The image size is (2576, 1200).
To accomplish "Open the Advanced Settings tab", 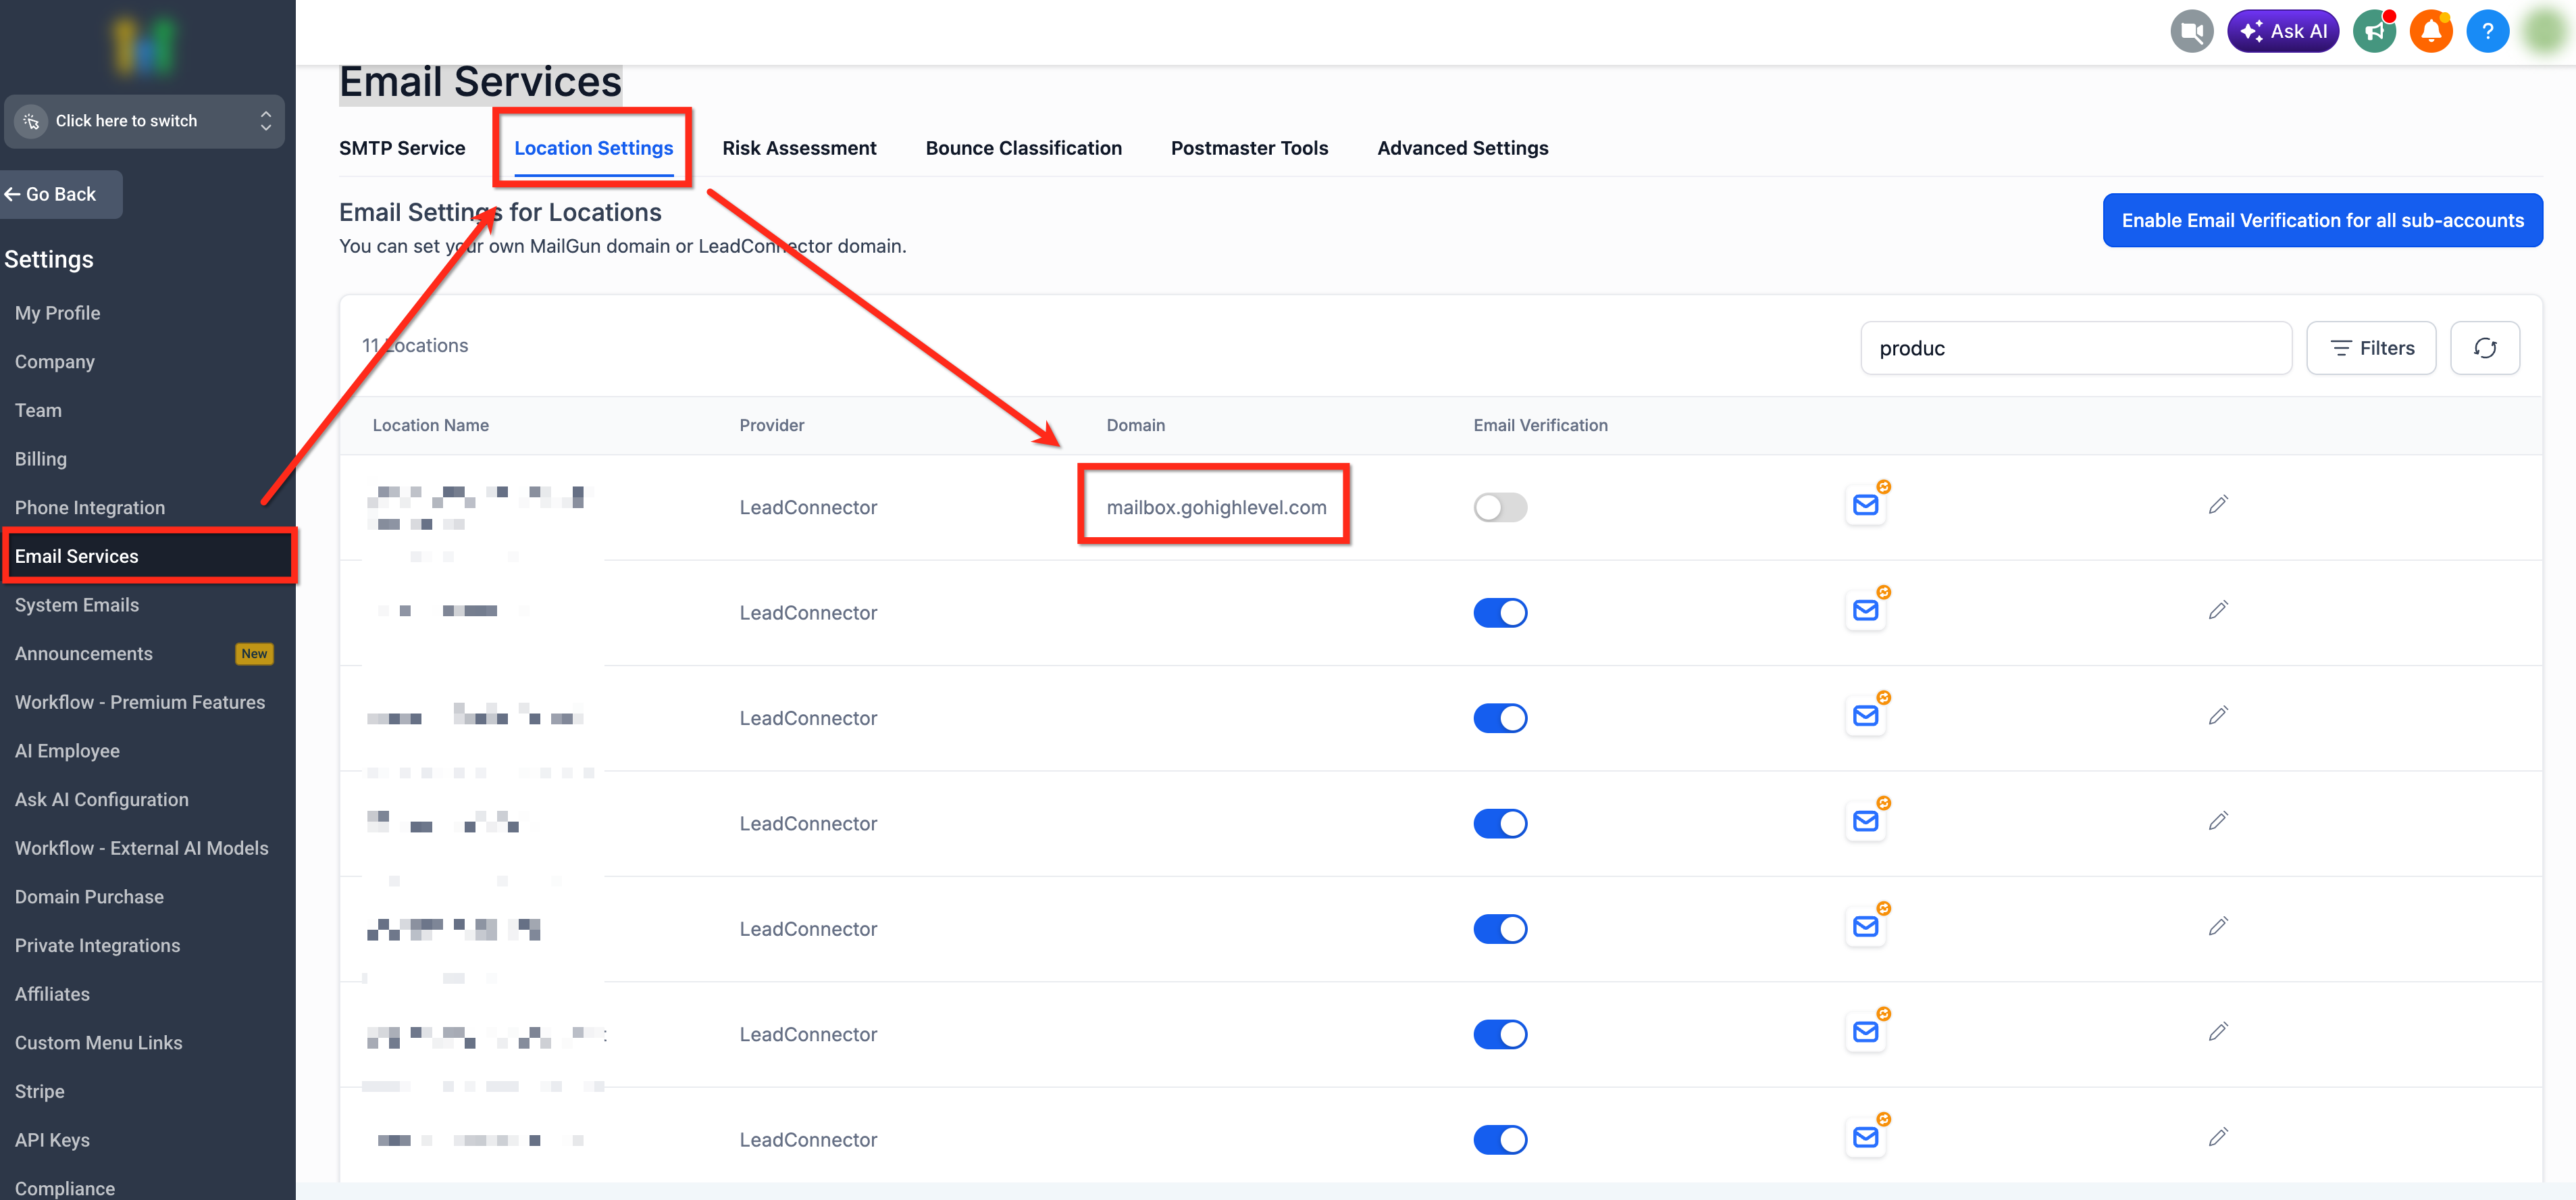I will coord(1462,148).
